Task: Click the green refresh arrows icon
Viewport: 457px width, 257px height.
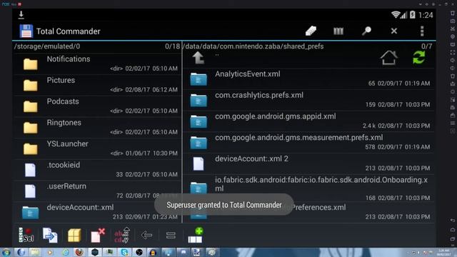Action: point(419,57)
